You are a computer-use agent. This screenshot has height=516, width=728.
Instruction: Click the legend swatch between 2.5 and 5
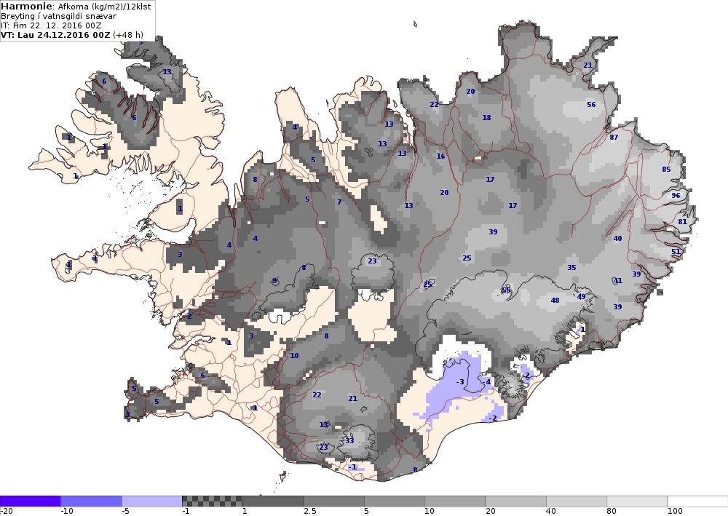click(x=334, y=501)
